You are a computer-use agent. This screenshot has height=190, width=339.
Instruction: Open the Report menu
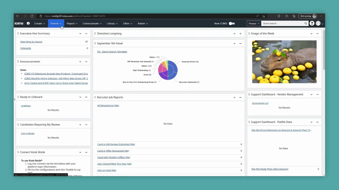(x=72, y=23)
